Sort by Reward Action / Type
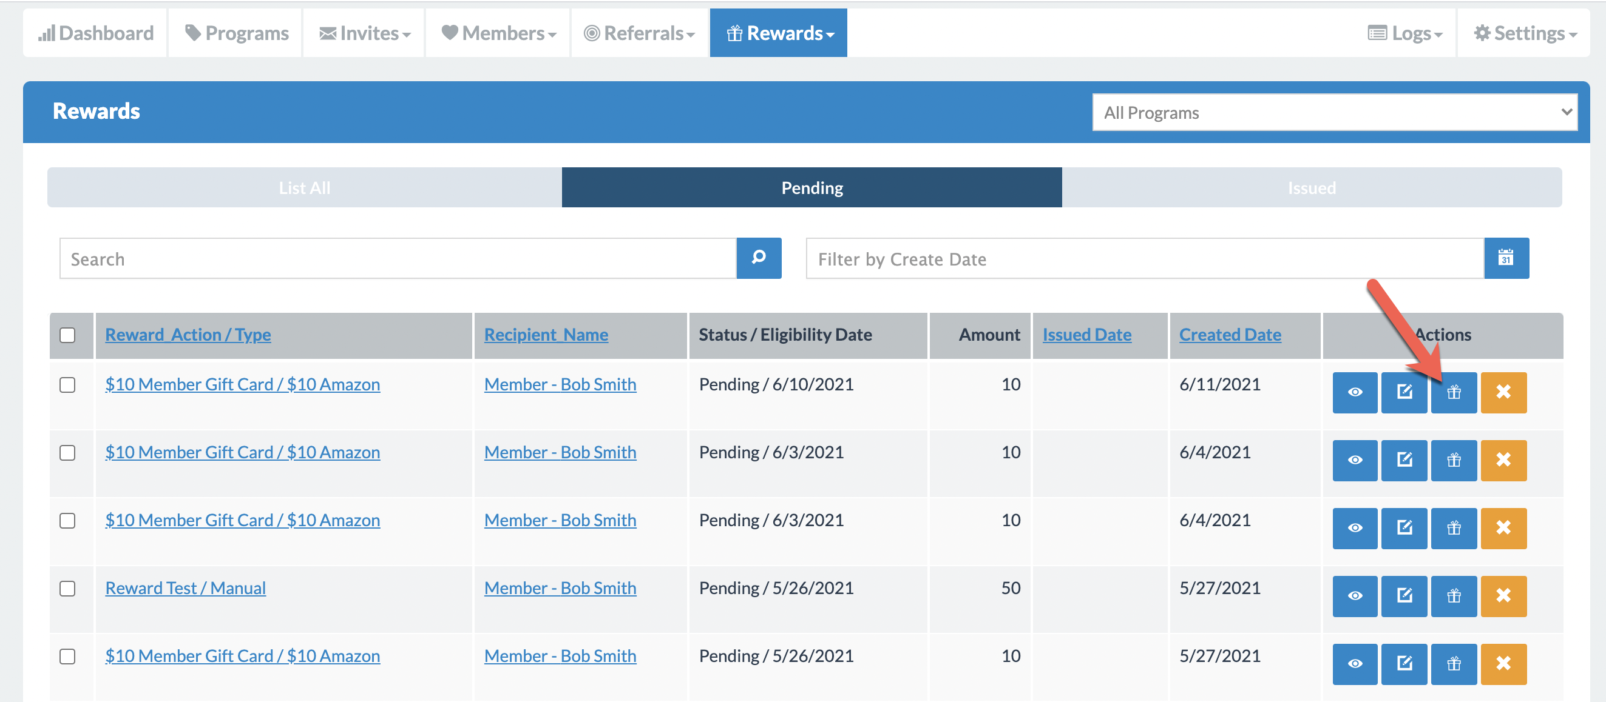 (188, 335)
